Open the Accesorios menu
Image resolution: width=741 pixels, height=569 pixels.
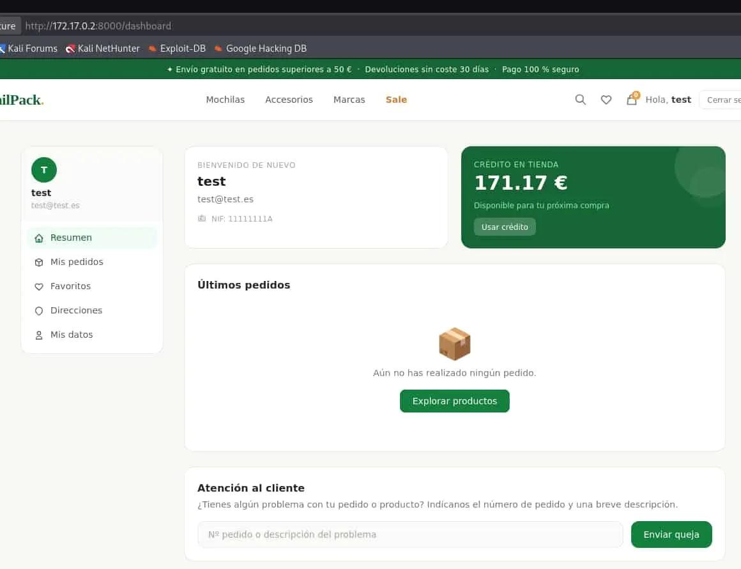click(x=289, y=100)
